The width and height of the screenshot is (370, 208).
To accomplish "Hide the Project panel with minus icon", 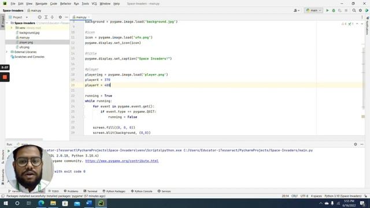I will (66, 17).
